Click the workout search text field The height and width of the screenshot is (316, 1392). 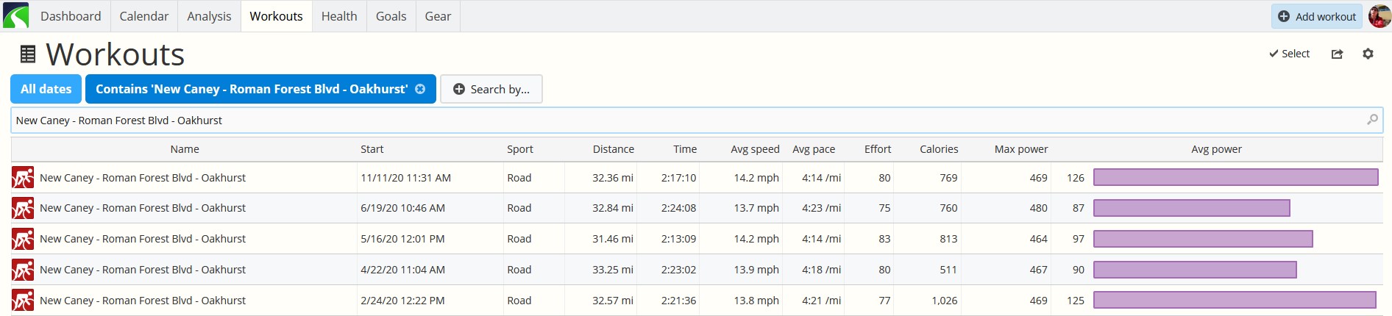696,121
